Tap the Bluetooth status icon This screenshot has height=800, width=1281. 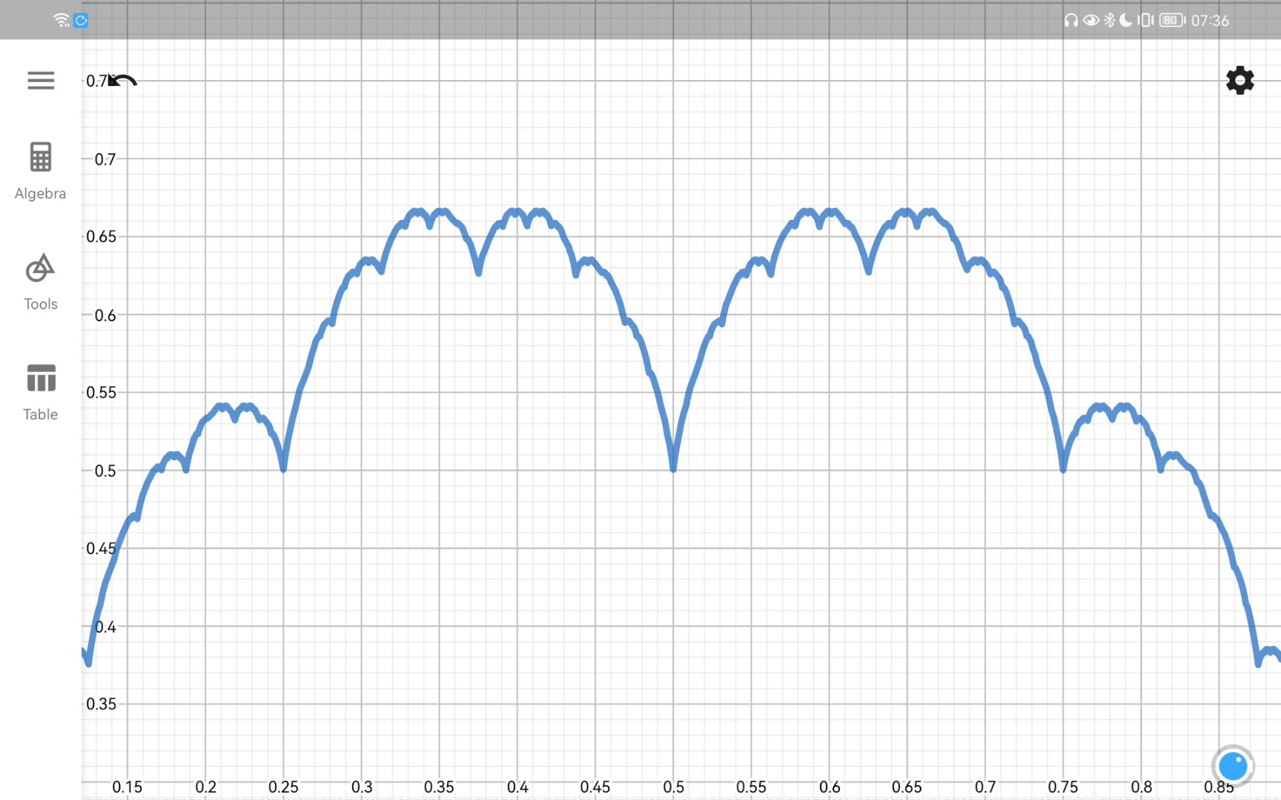(x=1109, y=20)
